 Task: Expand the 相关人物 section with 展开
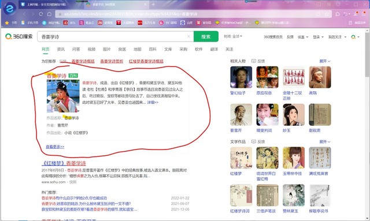(x=325, y=61)
